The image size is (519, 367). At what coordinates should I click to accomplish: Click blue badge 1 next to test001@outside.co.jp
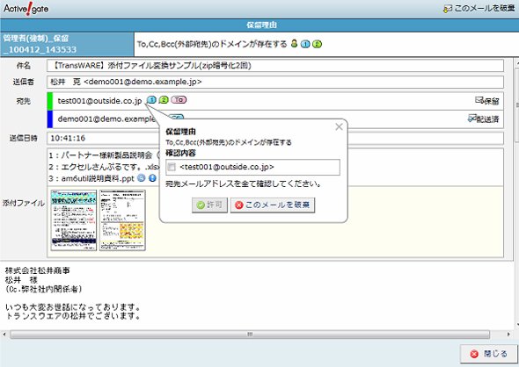[151, 100]
